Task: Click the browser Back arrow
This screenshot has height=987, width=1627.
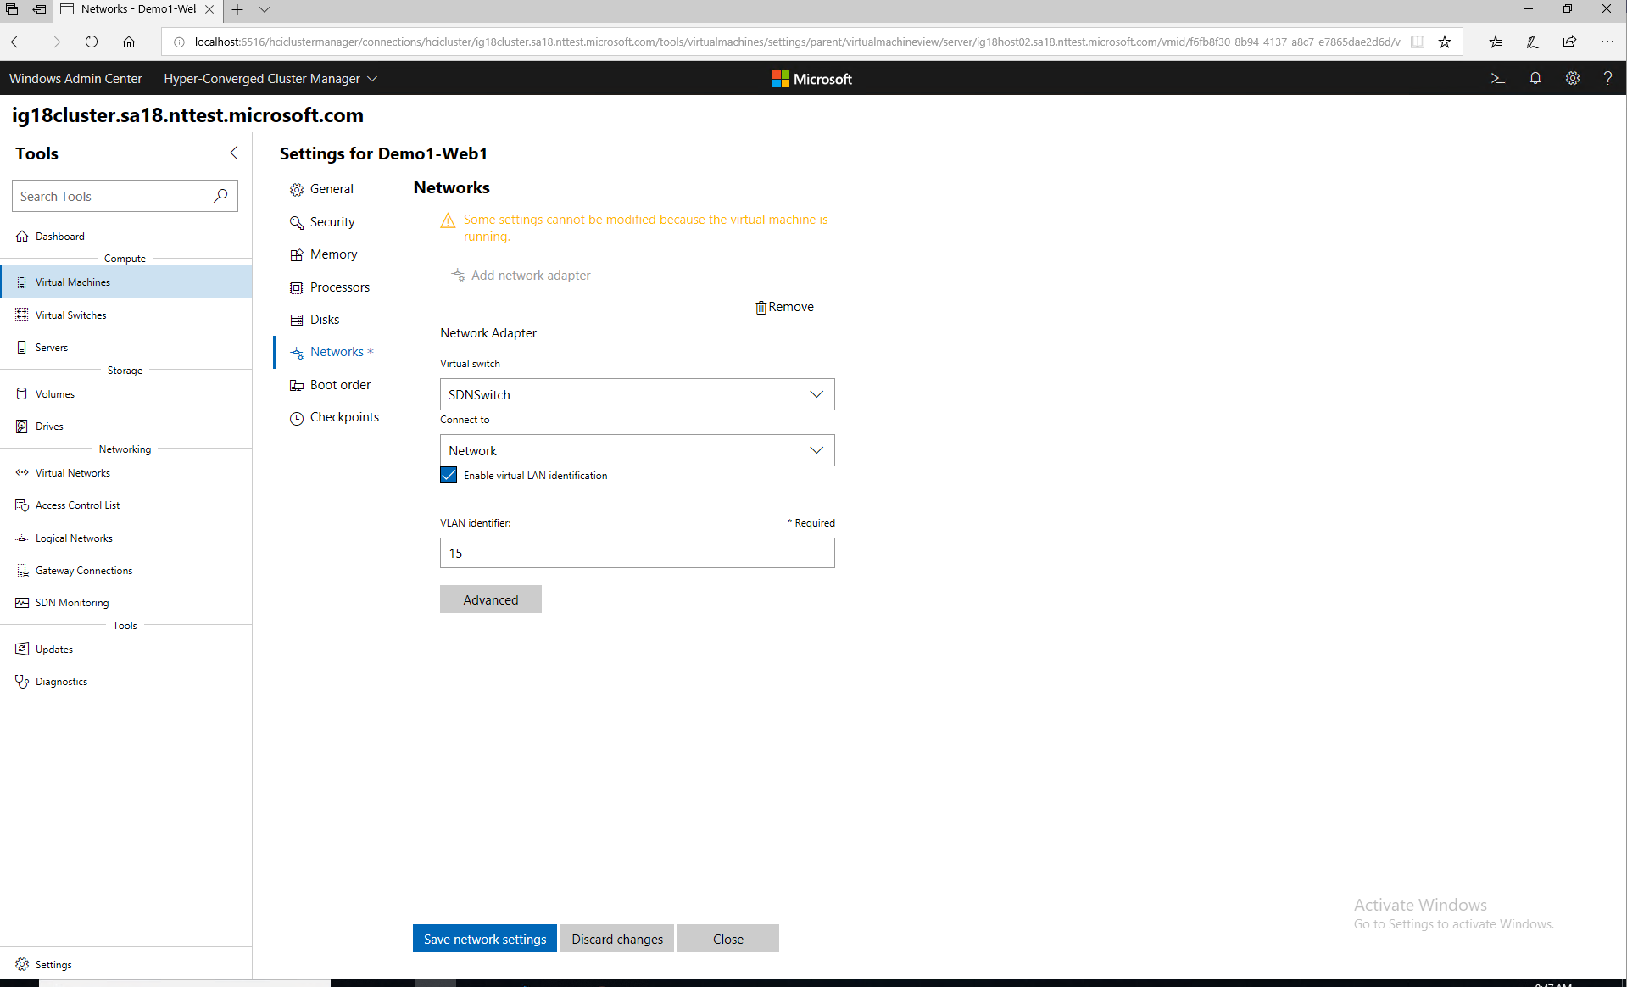Action: pos(17,42)
